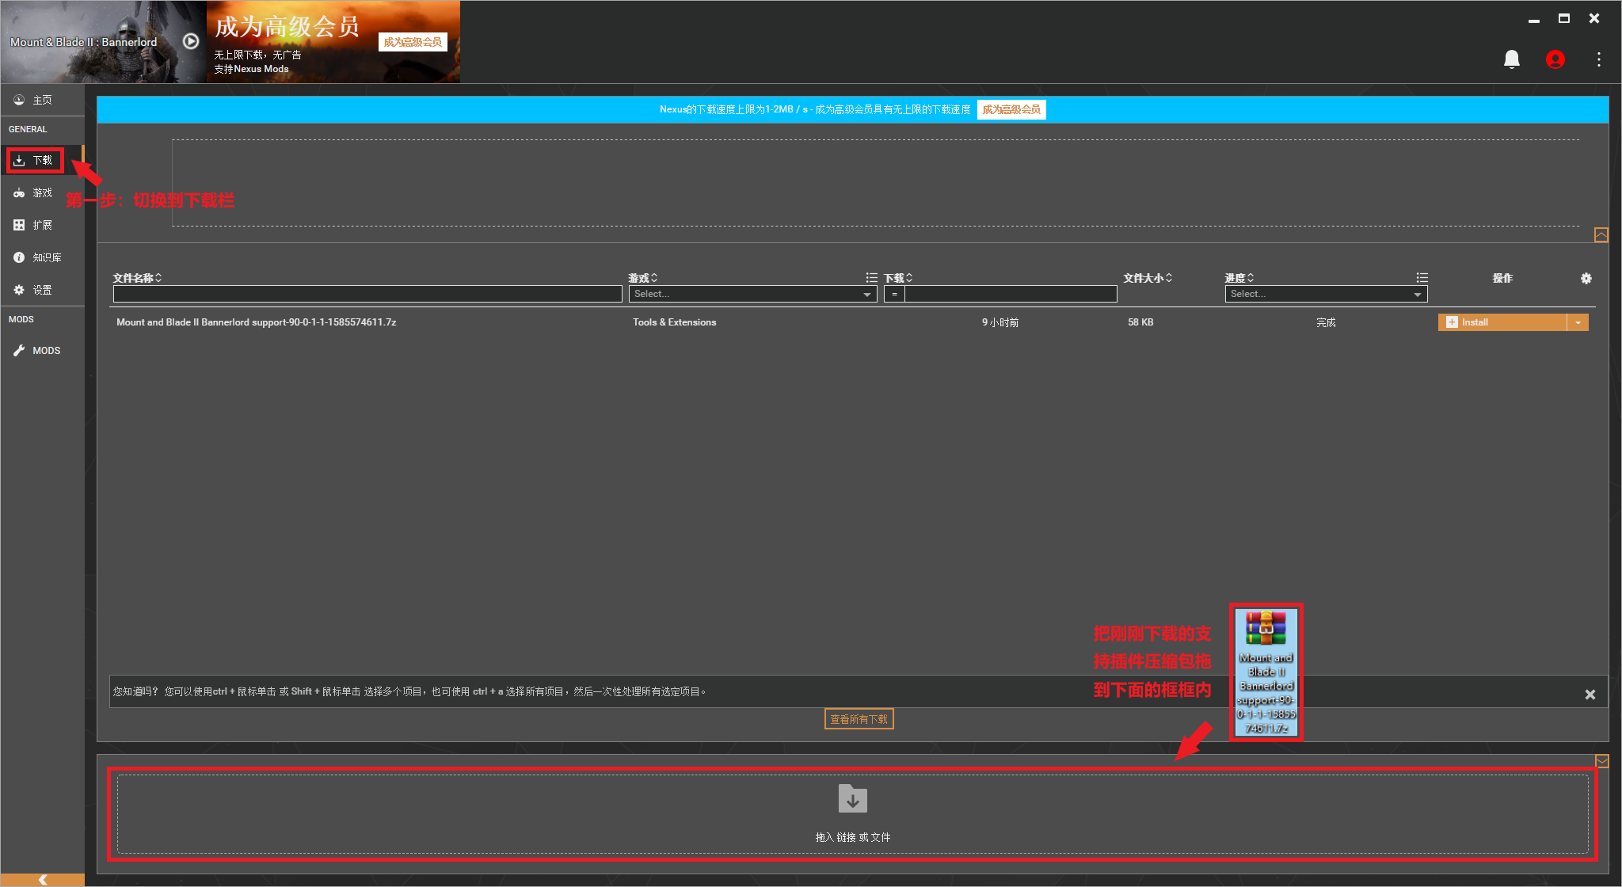Go to 主页 dashboard

43,100
